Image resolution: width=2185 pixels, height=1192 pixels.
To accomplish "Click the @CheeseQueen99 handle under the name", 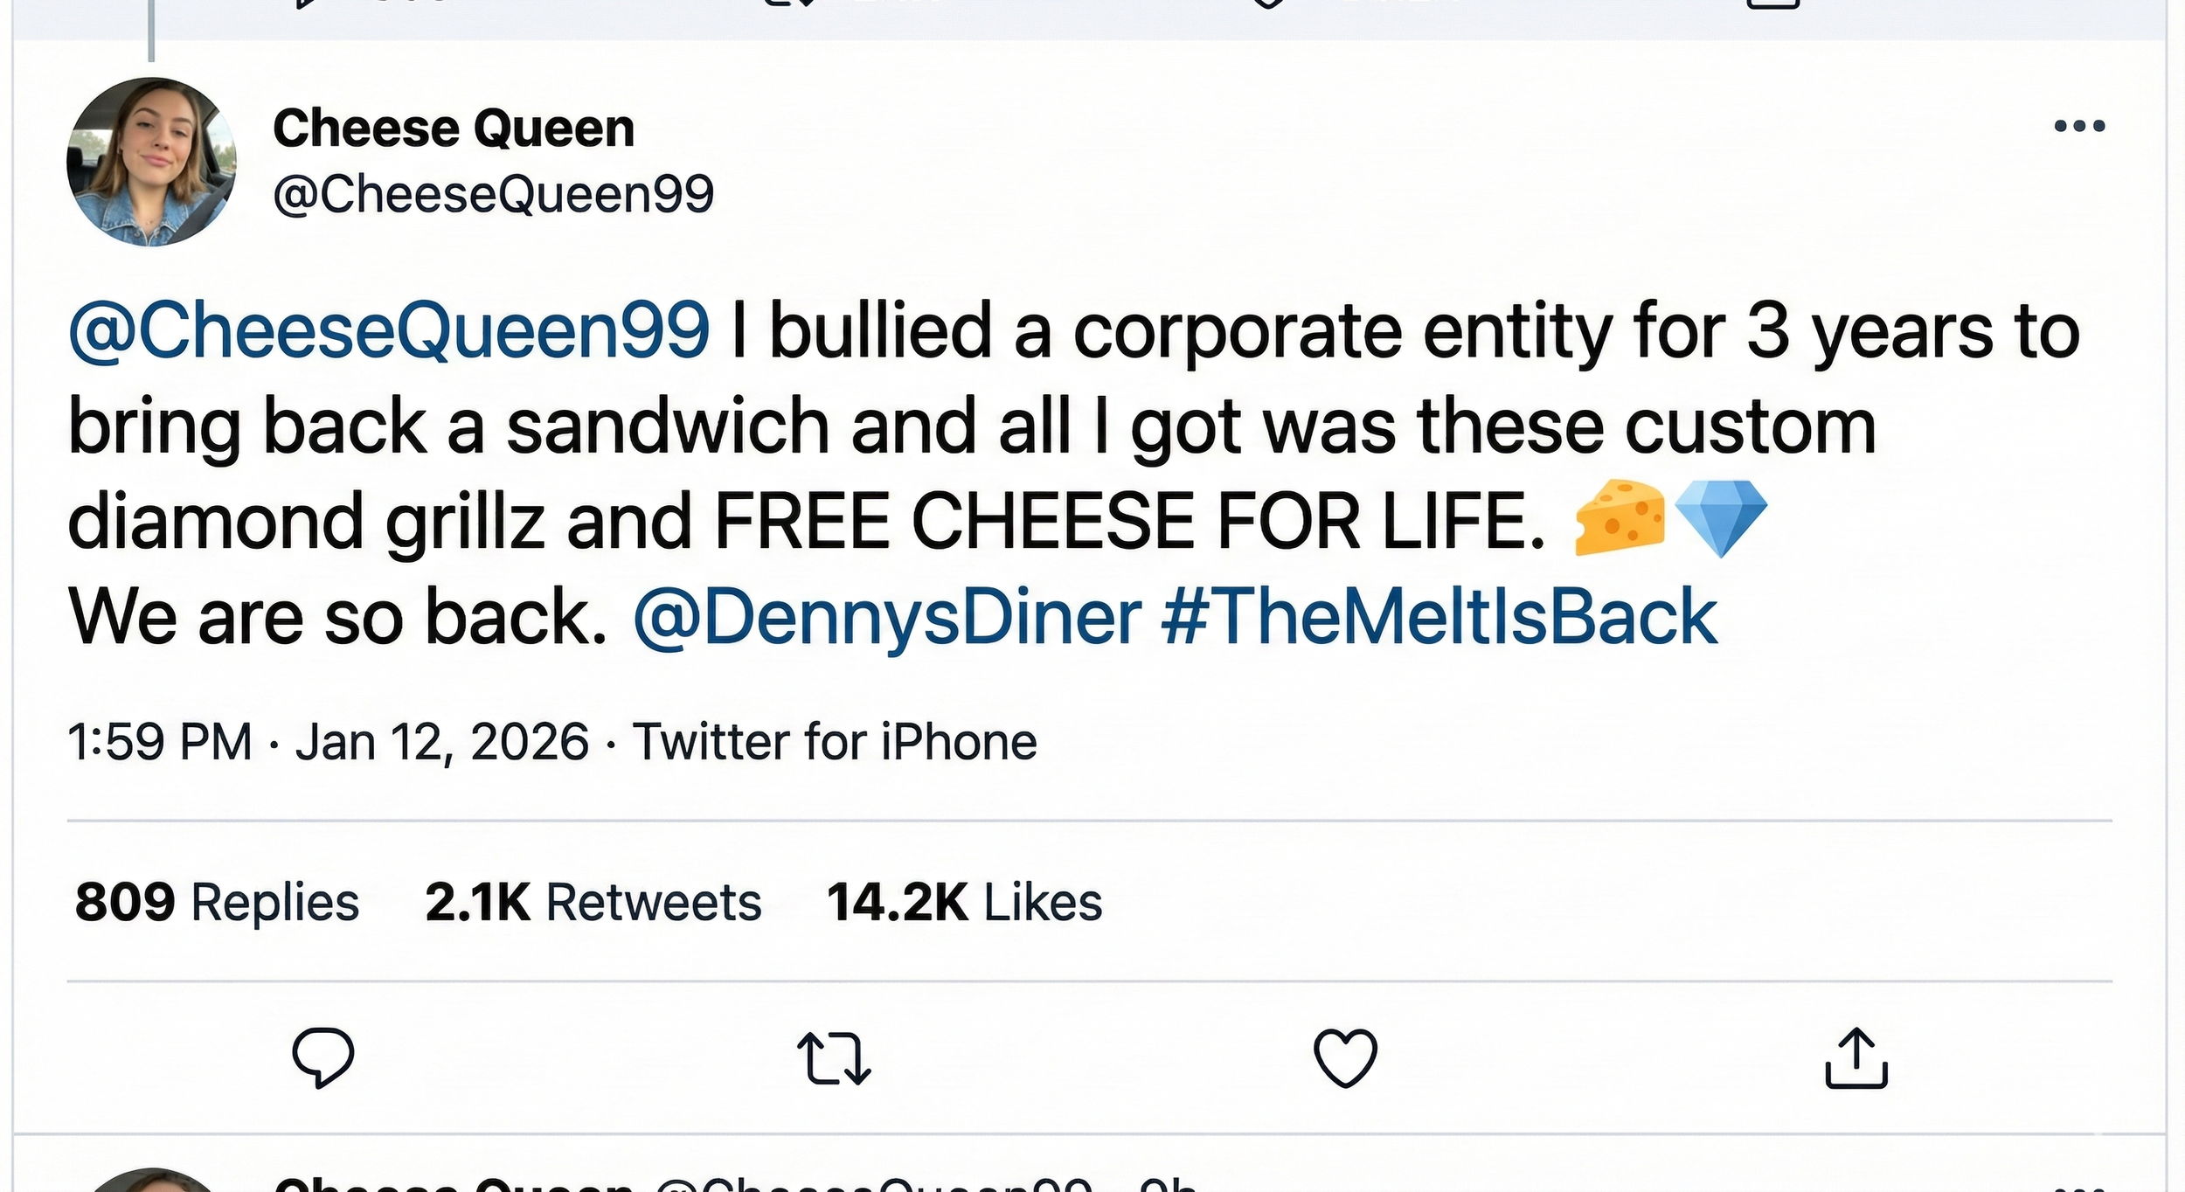I will pos(493,193).
